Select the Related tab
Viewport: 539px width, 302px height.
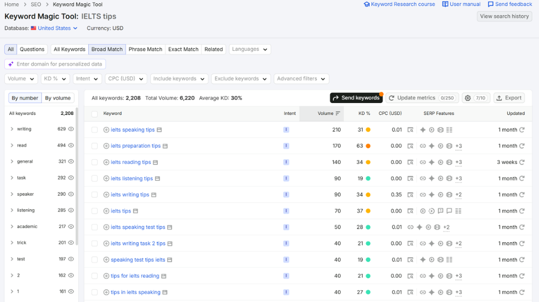click(x=213, y=49)
